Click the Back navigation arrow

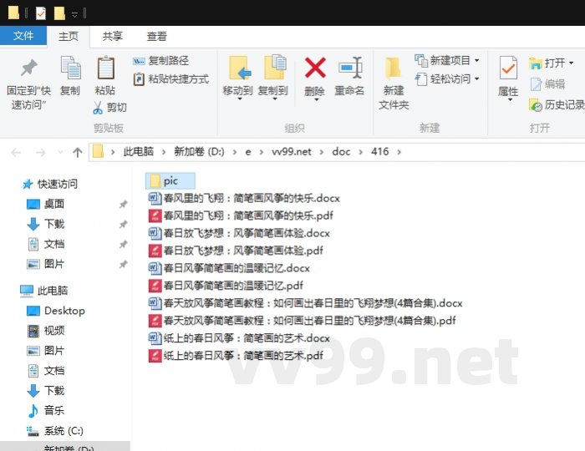point(16,152)
